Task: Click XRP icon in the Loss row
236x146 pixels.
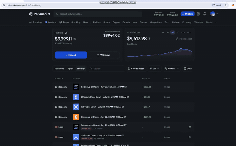Action: 76,137
